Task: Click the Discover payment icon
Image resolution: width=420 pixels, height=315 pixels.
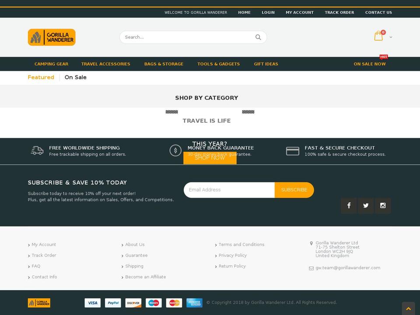Action: click(133, 303)
